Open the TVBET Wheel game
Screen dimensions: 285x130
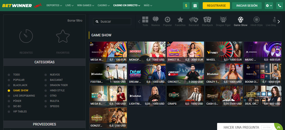pyautogui.click(x=224, y=52)
